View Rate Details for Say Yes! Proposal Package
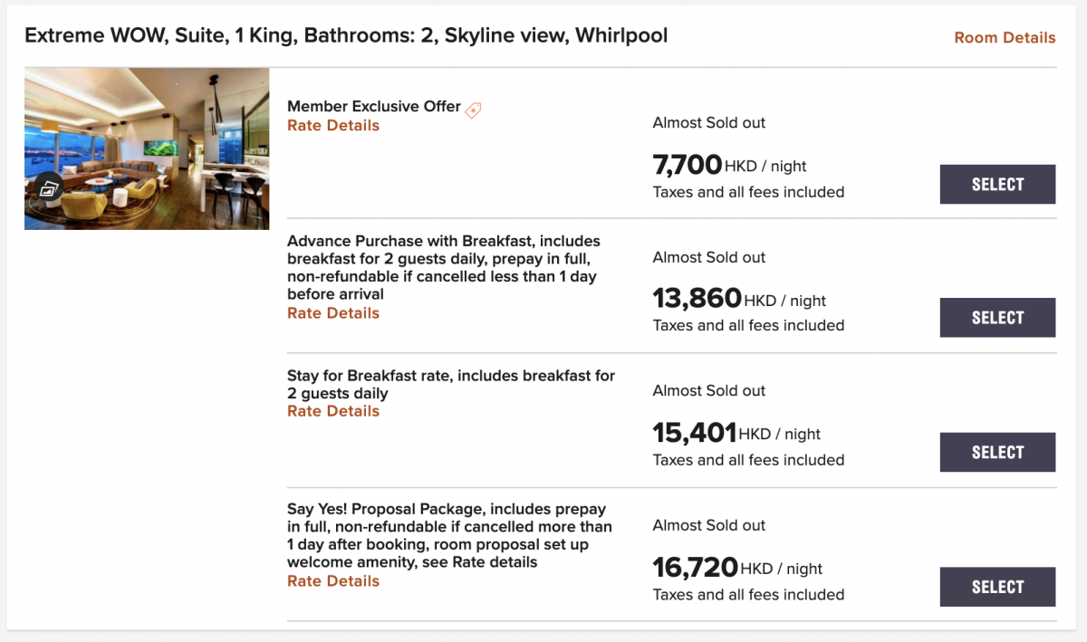The image size is (1087, 642). point(333,581)
